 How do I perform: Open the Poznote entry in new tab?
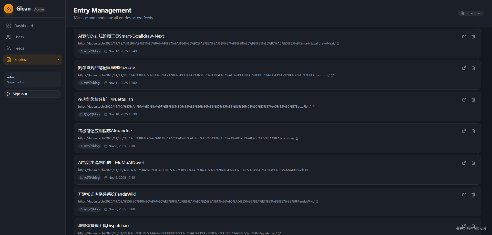(x=464, y=68)
